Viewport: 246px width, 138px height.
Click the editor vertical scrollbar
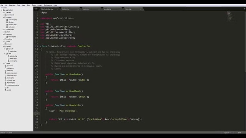pos(245,41)
